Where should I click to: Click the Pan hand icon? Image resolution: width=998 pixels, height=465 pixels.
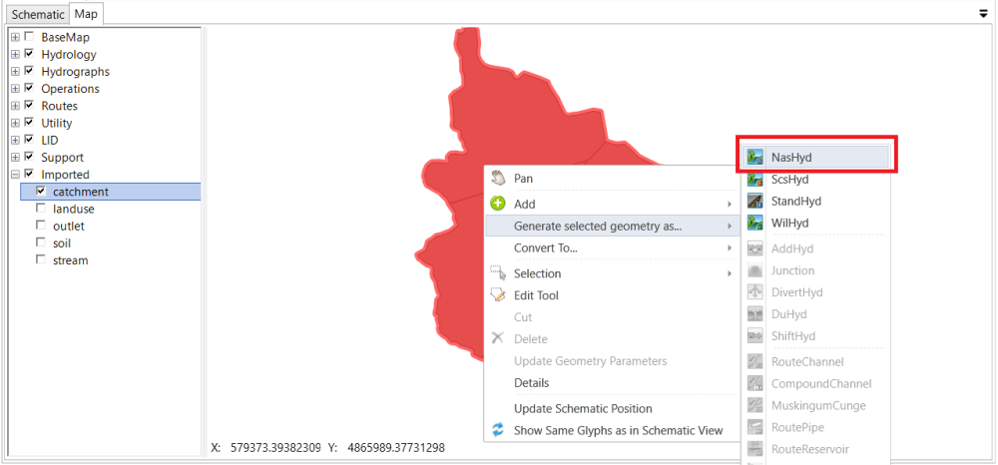[x=498, y=179]
